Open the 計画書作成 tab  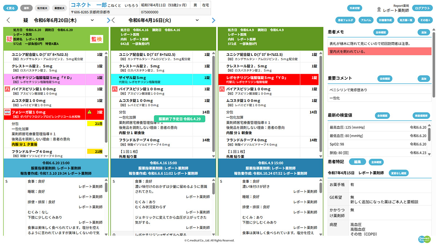tap(385, 20)
